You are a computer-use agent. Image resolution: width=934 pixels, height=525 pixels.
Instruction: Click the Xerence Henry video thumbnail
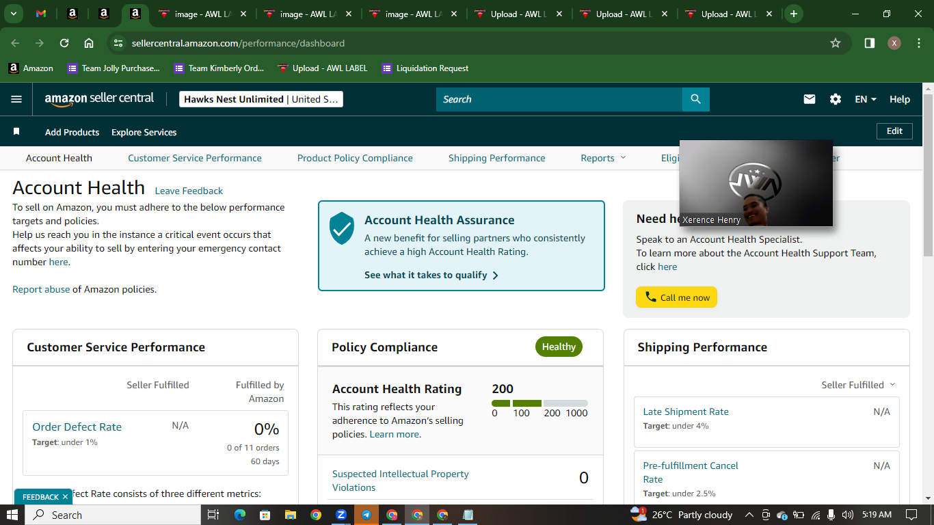pyautogui.click(x=756, y=183)
